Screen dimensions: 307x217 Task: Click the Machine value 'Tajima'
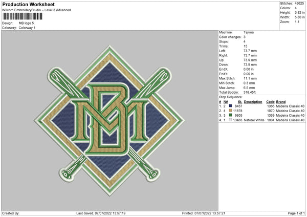[x=249, y=32]
